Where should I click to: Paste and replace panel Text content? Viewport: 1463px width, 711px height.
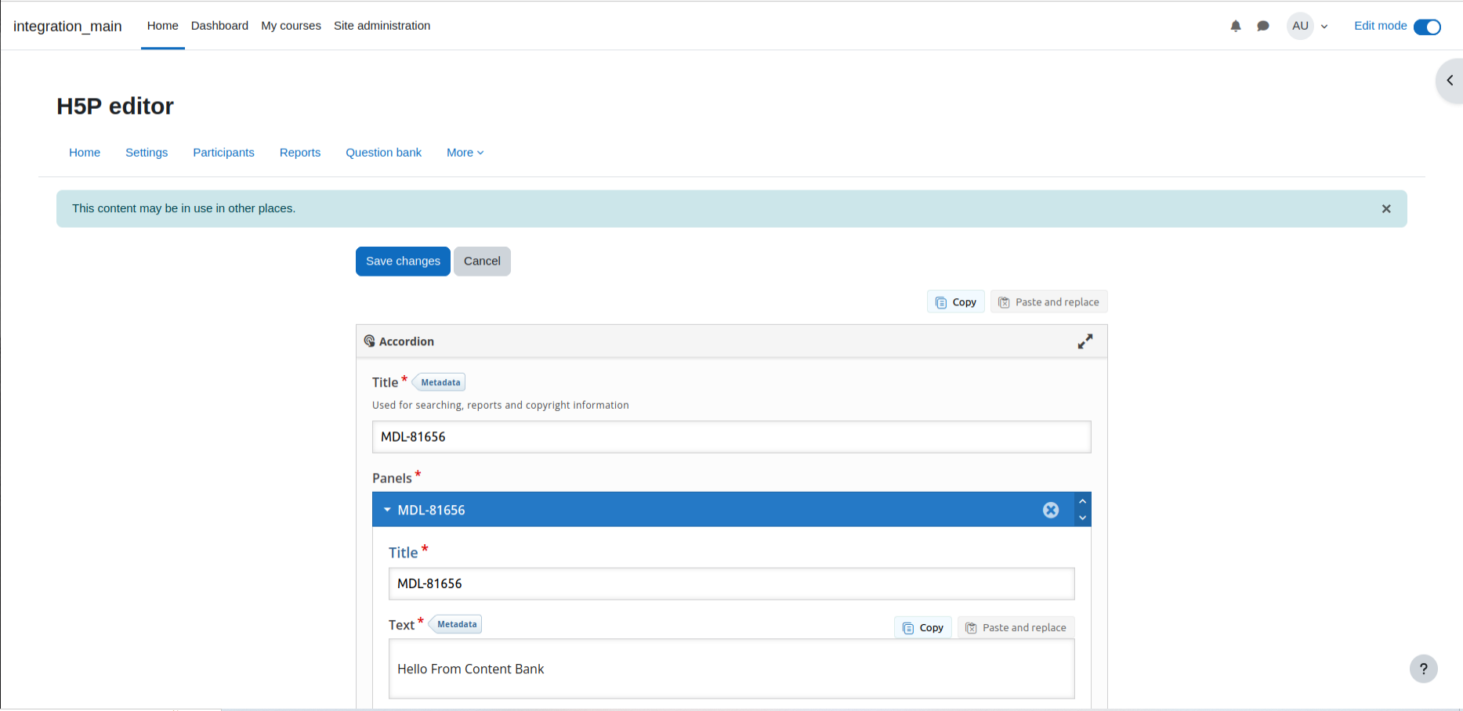click(x=1016, y=628)
